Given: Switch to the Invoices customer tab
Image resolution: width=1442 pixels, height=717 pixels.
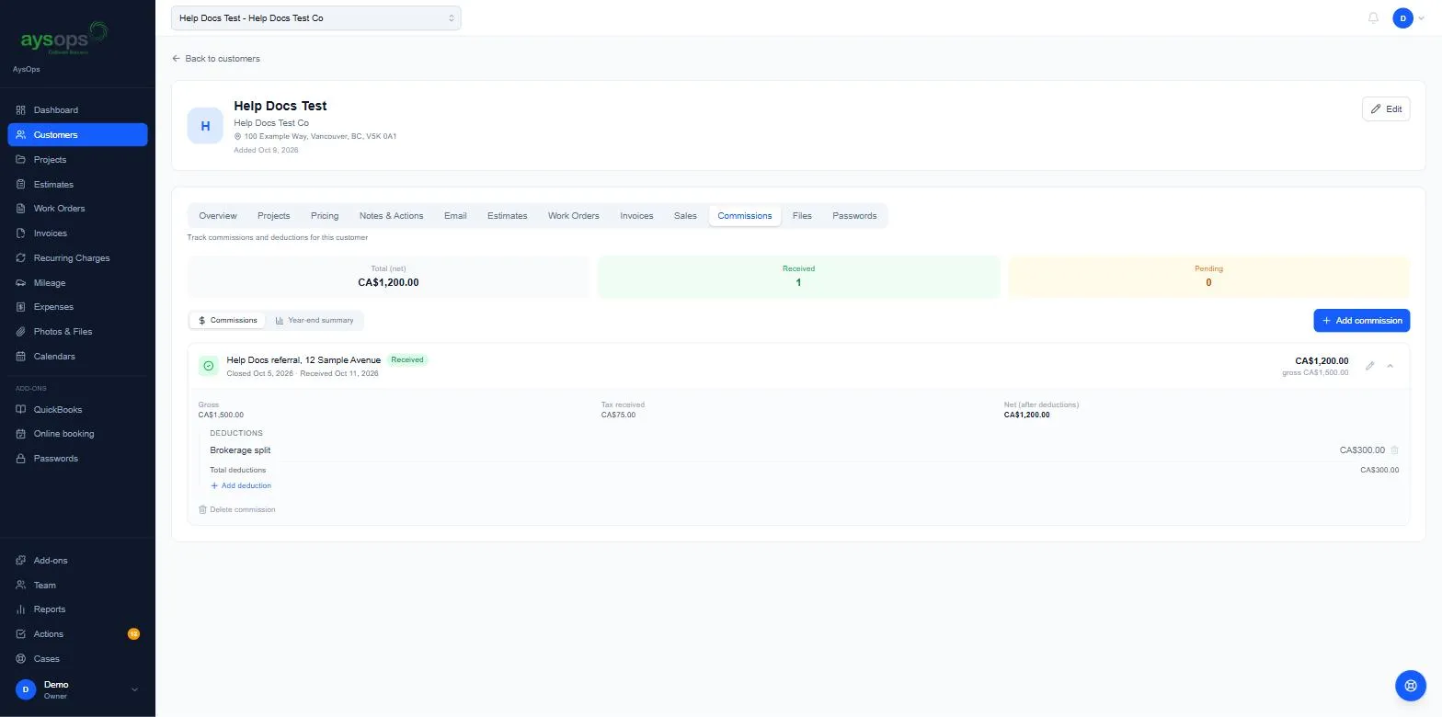Looking at the screenshot, I should pyautogui.click(x=636, y=216).
